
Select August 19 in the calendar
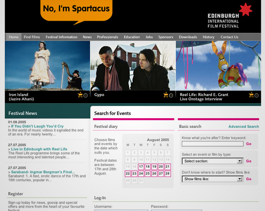click(154, 167)
